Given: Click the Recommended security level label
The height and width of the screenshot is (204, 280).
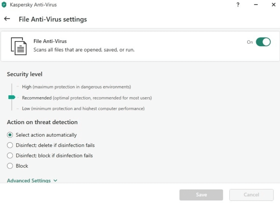Looking at the screenshot, I should (x=37, y=98).
